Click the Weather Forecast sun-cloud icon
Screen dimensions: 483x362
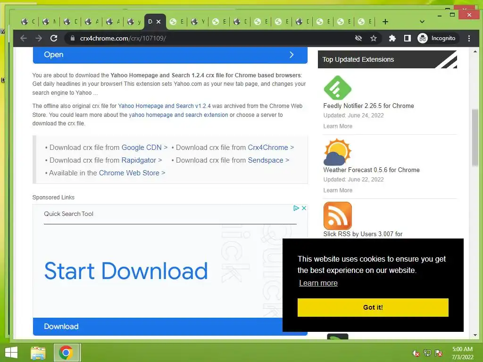coord(337,152)
